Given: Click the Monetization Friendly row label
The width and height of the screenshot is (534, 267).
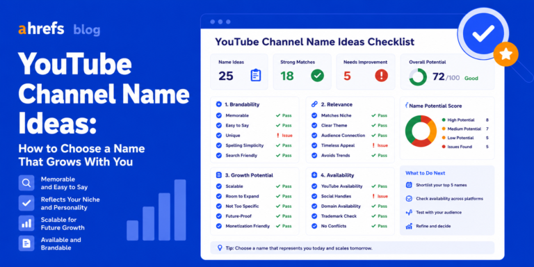Looking at the screenshot, I should pyautogui.click(x=248, y=226).
